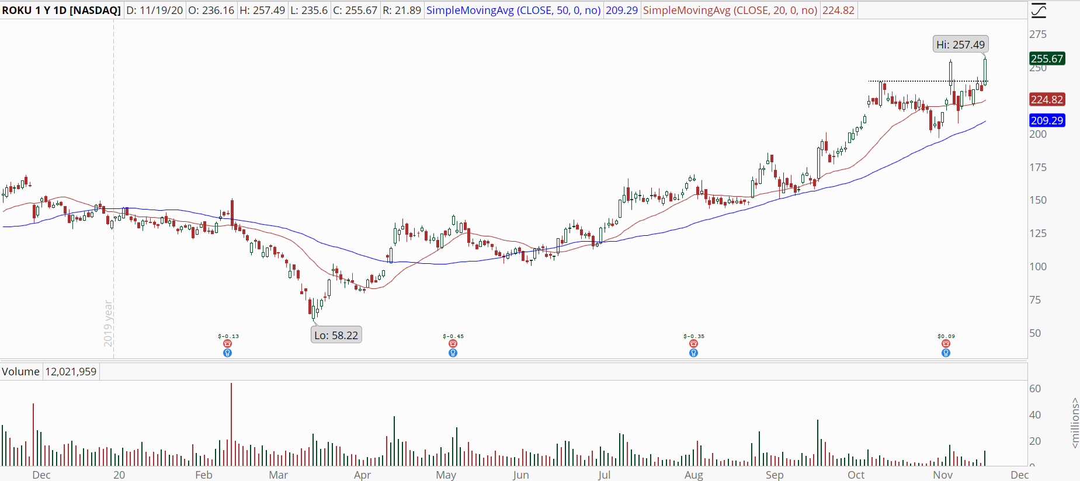1080x481 pixels.
Task: Click the $-0.35 earnings value
Action: tap(694, 336)
